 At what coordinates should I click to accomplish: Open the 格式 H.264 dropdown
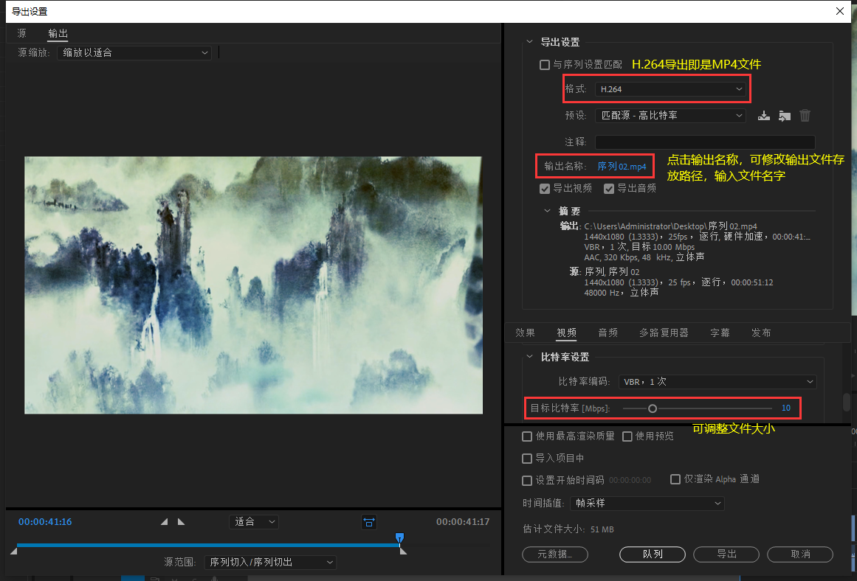(670, 89)
